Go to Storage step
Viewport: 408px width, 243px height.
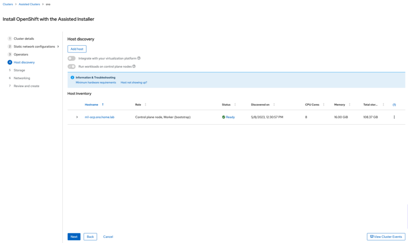19,70
